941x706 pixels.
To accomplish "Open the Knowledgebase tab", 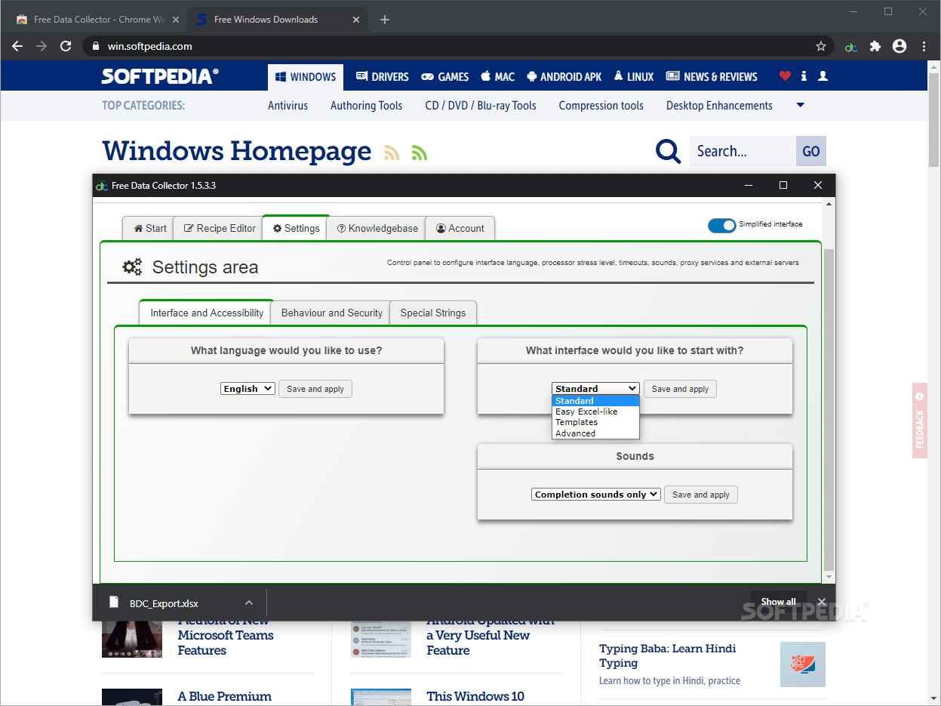I will tap(377, 228).
